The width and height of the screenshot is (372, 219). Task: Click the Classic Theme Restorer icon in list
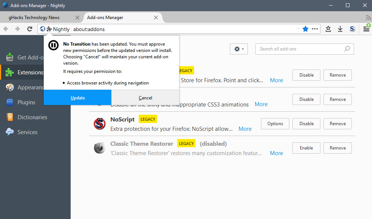click(99, 148)
